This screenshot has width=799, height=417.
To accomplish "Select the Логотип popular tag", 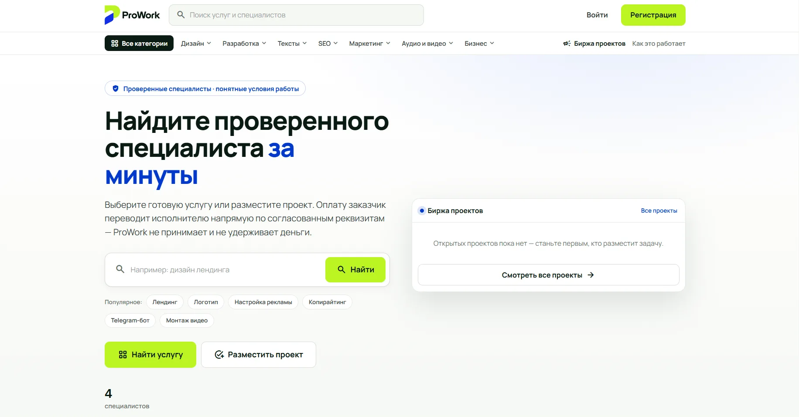I will click(x=206, y=302).
